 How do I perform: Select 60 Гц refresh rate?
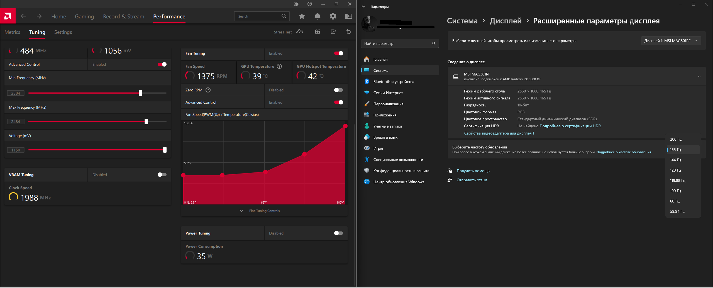click(683, 201)
